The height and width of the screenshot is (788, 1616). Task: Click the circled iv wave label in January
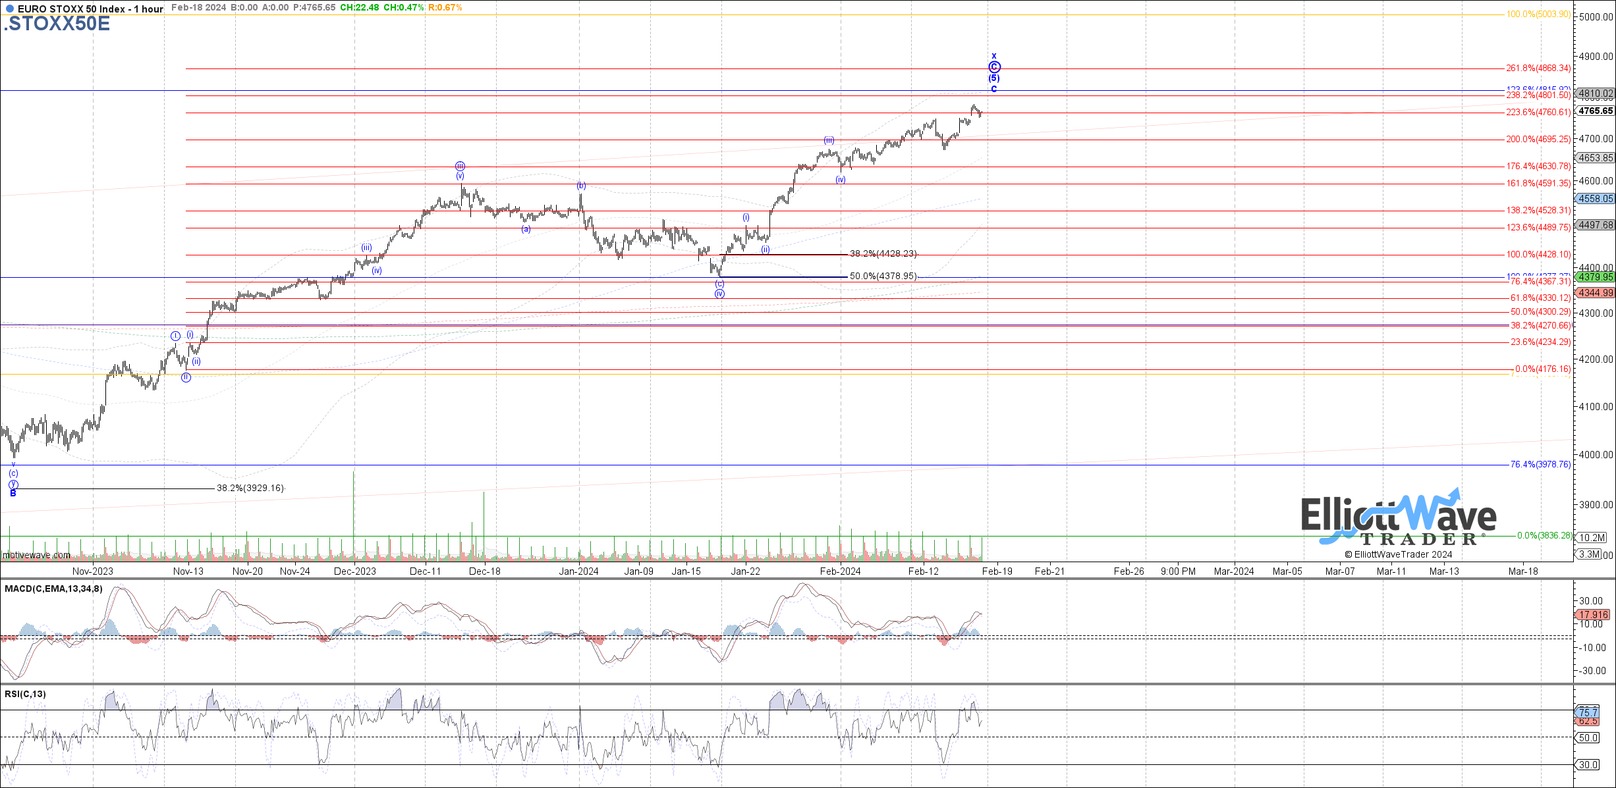coord(719,294)
